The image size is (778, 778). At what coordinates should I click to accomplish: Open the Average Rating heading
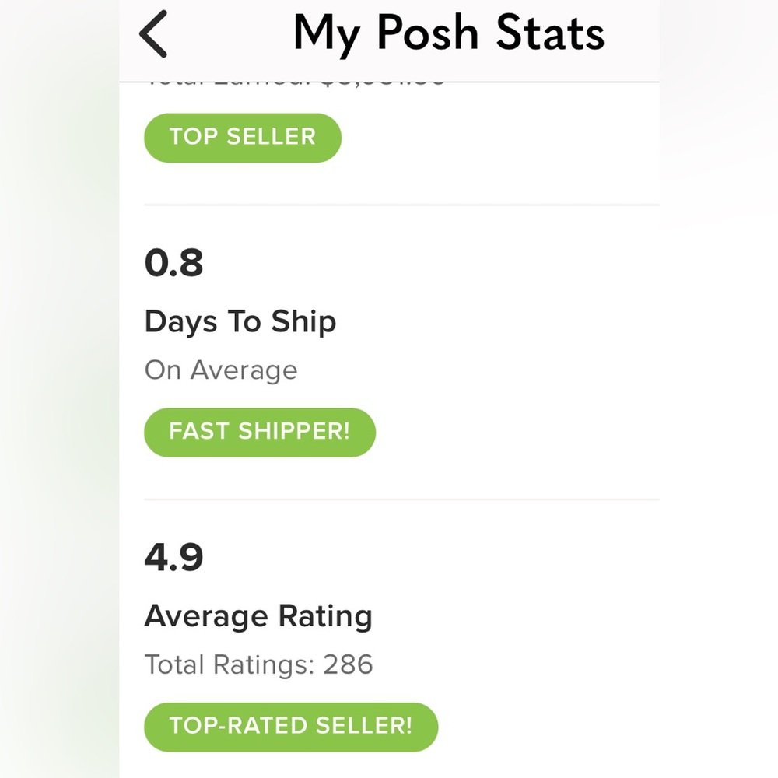[258, 617]
